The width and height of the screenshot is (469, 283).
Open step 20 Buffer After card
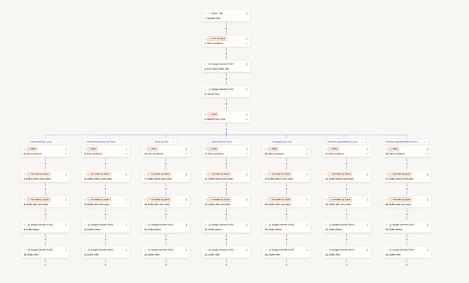[x=165, y=252]
